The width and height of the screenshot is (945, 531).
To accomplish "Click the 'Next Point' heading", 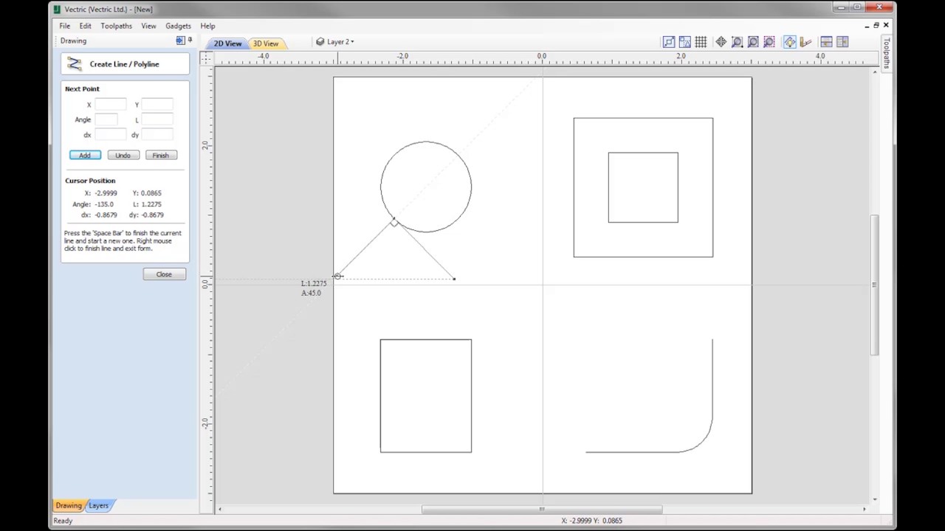I will (82, 89).
